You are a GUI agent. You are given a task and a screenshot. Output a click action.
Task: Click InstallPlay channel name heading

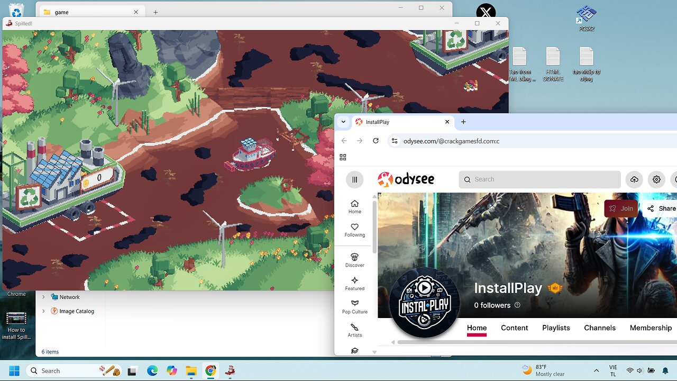tap(508, 288)
